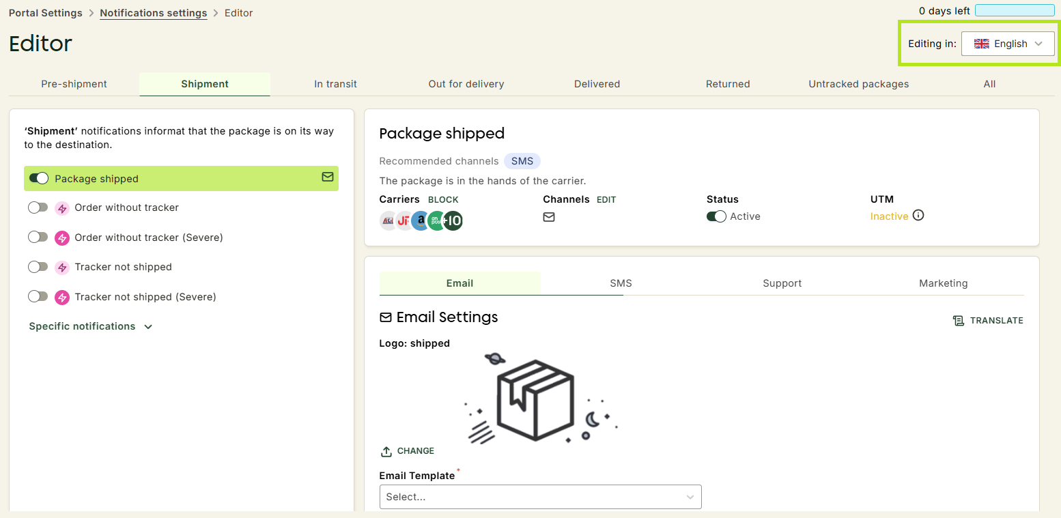The width and height of the screenshot is (1061, 518).
Task: Click the UTM info circle icon
Action: [918, 216]
